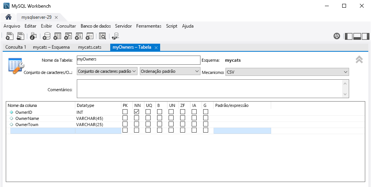Open the Ajuda menu
This screenshot has height=187, width=371.
(x=188, y=26)
